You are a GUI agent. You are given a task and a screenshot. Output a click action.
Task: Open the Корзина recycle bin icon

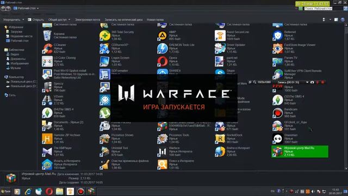tap(47, 35)
